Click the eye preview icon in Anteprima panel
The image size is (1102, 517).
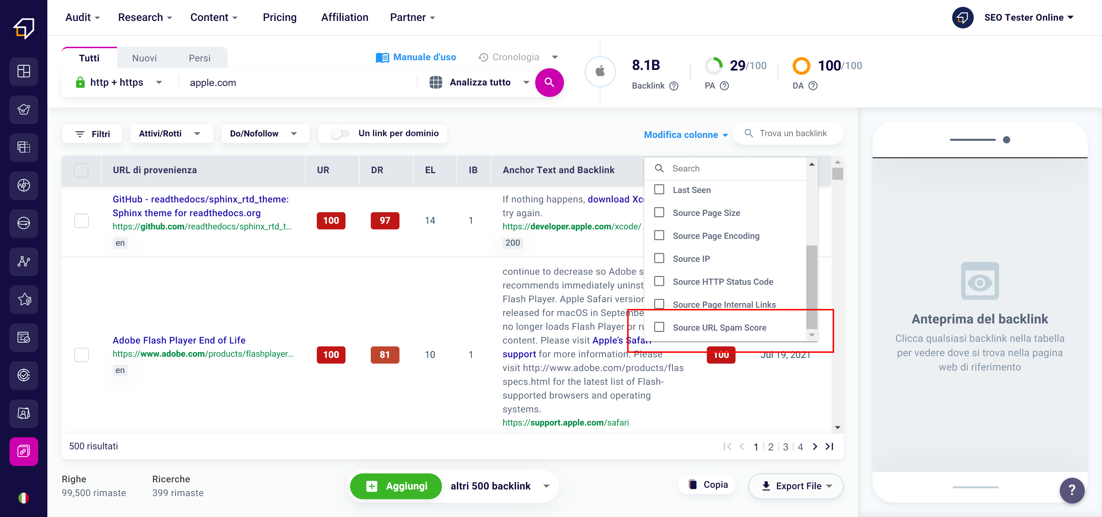click(x=980, y=281)
